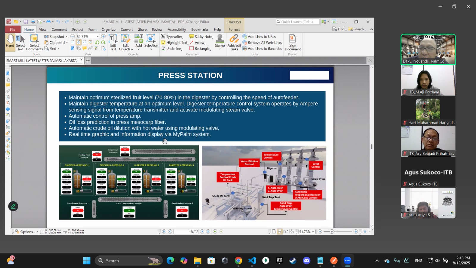The width and height of the screenshot is (476, 268).
Task: Open bookmarks pane icon in left sidebar
Action: (8, 73)
